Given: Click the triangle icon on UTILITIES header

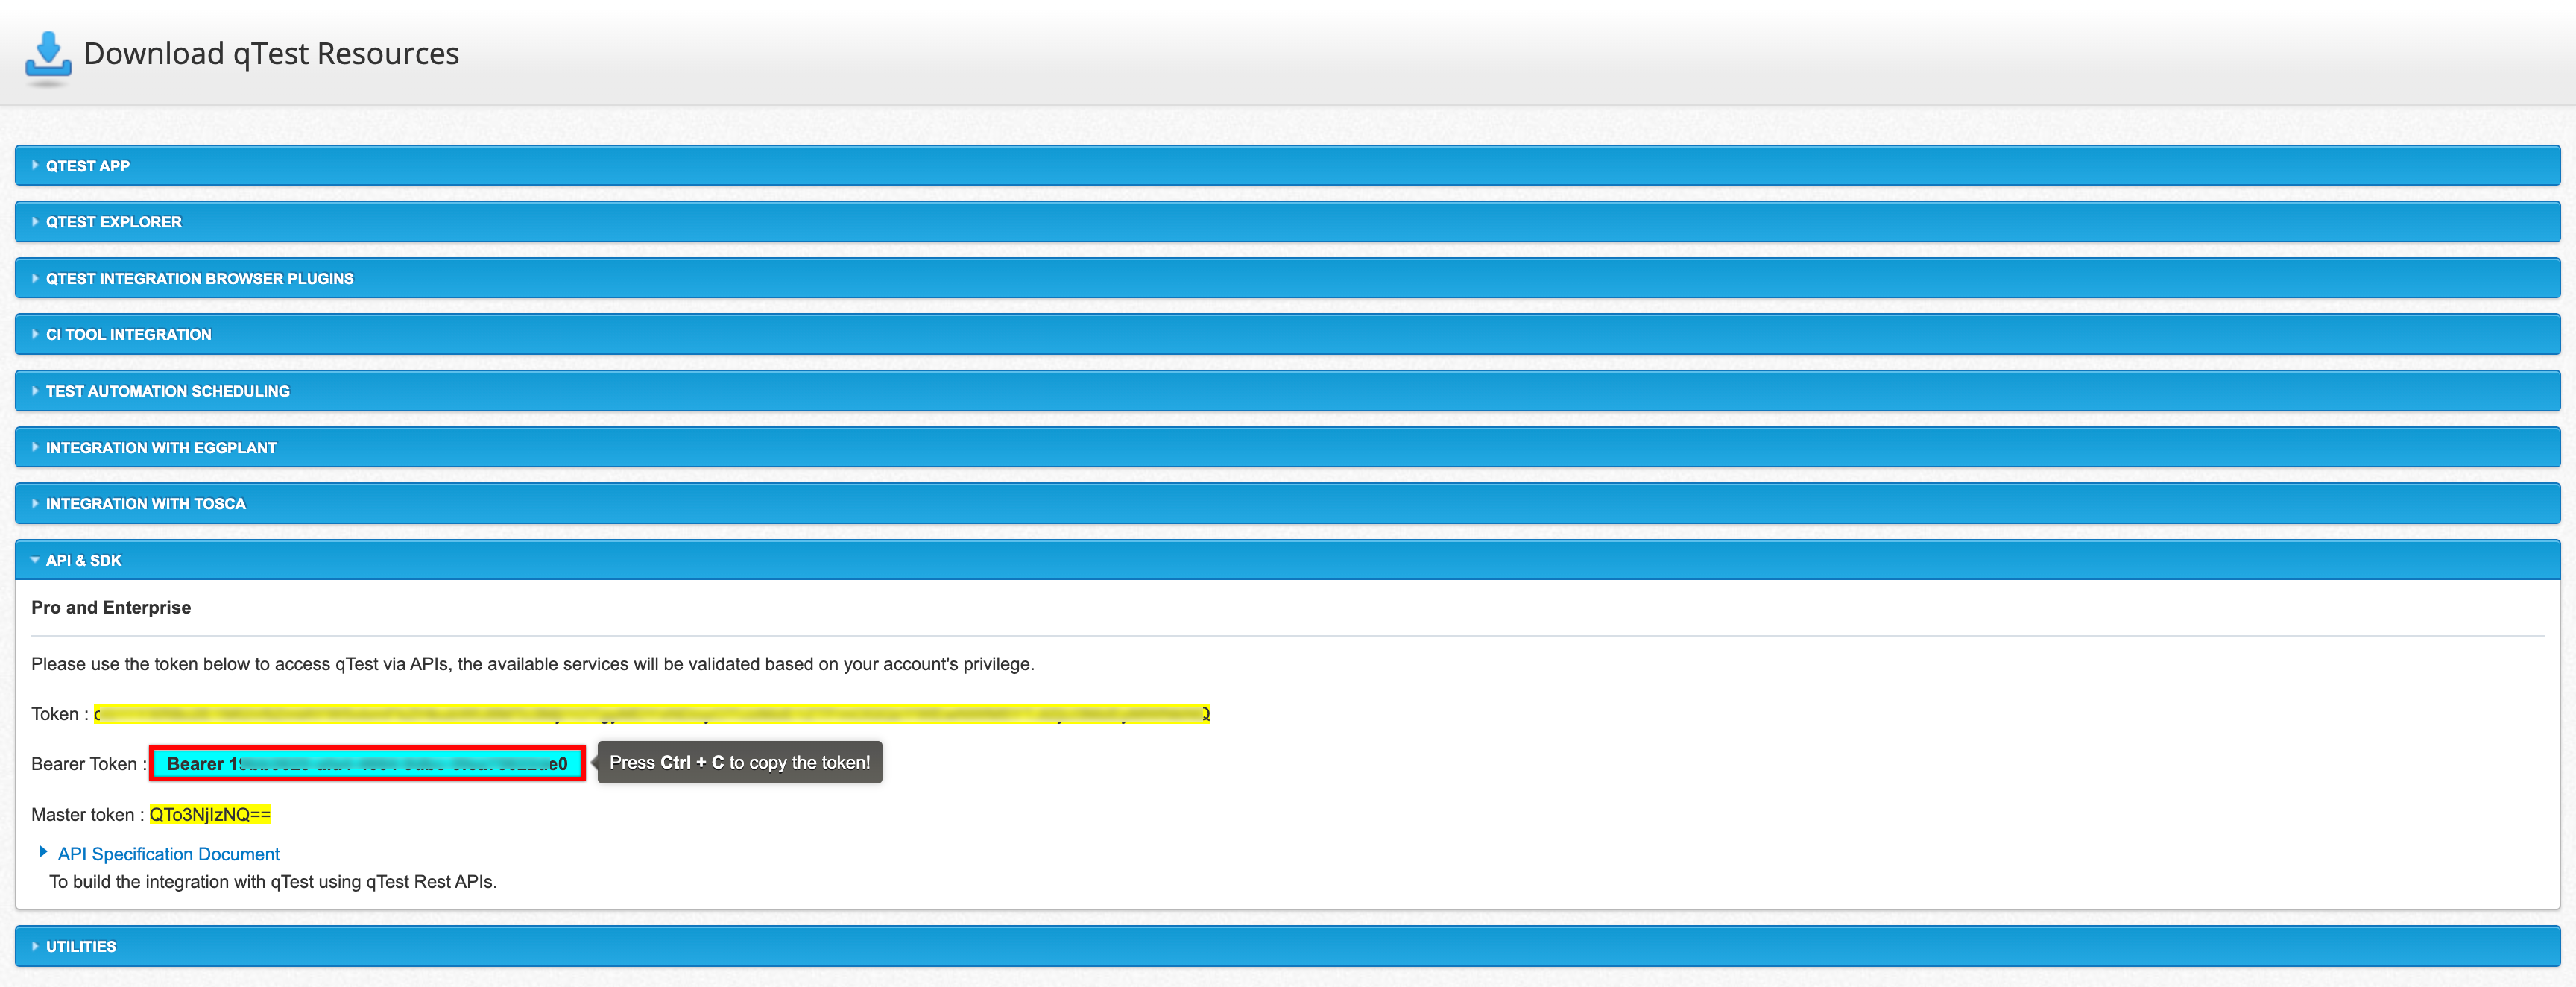Looking at the screenshot, I should (35, 947).
